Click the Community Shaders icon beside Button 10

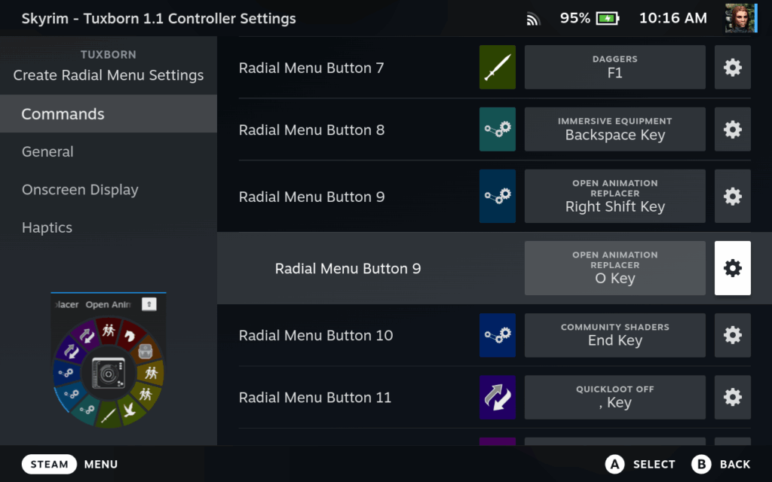[497, 335]
